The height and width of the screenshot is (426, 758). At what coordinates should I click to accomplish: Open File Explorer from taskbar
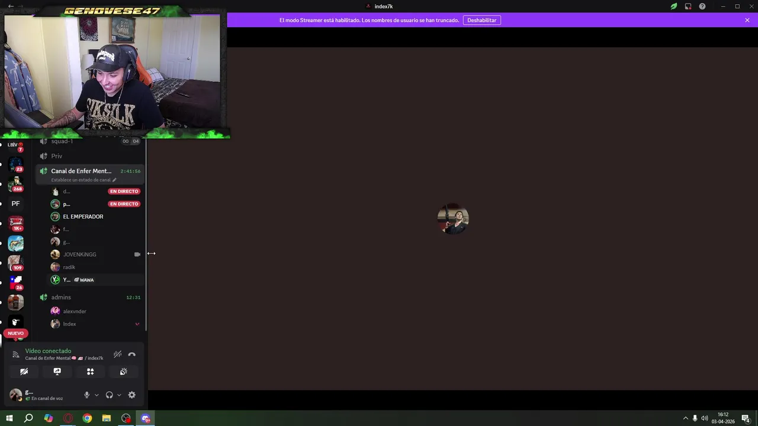coord(107,418)
